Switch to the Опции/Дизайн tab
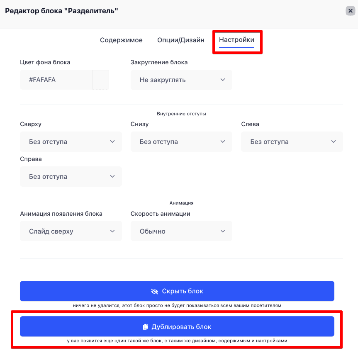 point(180,40)
